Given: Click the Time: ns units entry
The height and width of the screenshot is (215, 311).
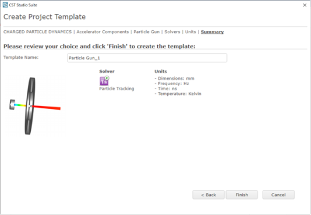Looking at the screenshot, I should coord(166,89).
